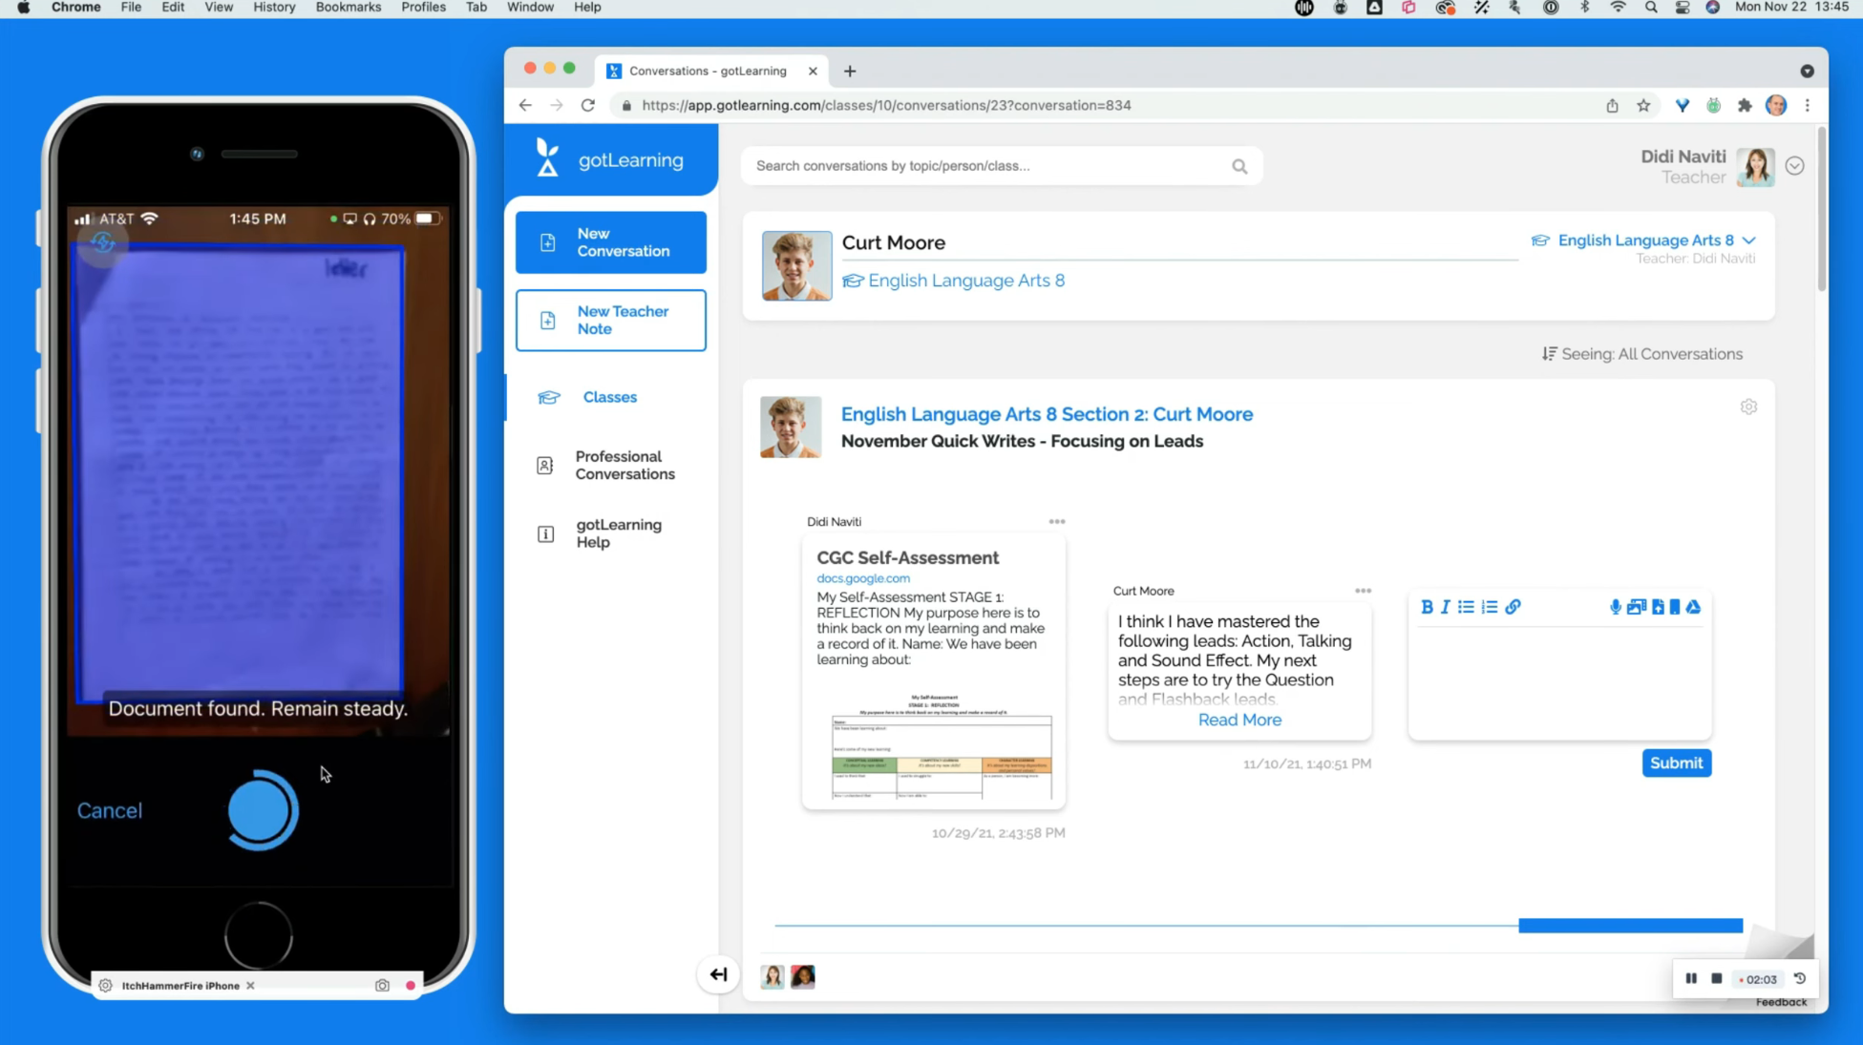Viewport: 1863px width, 1045px height.
Task: Open the Chrome three-dot menu
Action: (1807, 105)
